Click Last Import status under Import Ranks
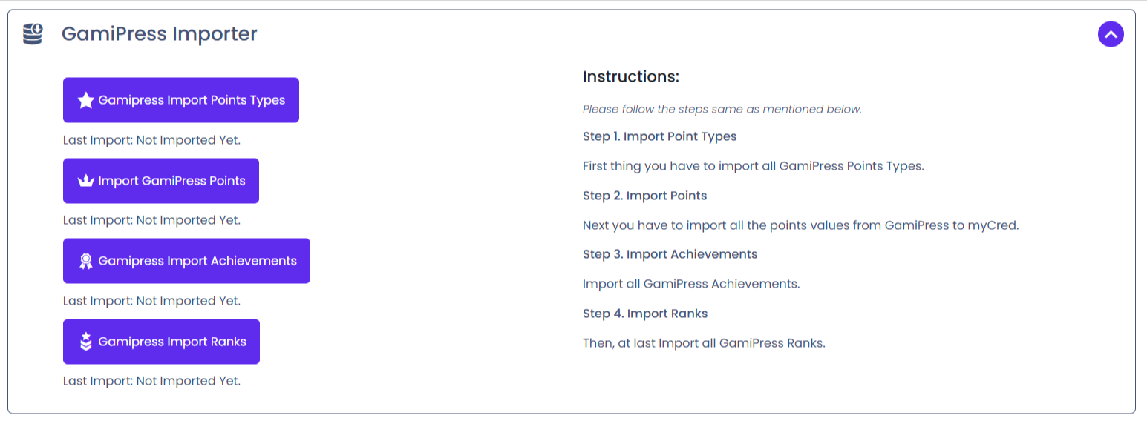 tap(151, 381)
